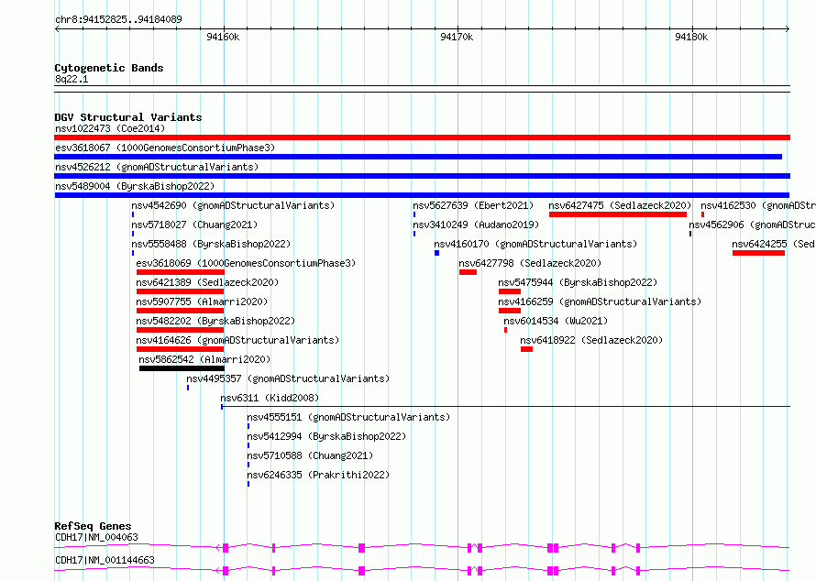Select the nsv4495357 variant label
The height and width of the screenshot is (581, 816).
pyautogui.click(x=288, y=378)
